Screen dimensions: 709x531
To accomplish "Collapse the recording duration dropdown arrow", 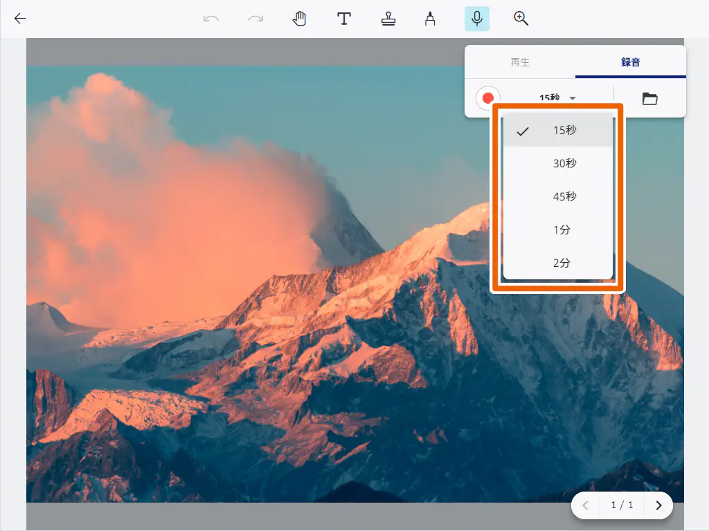I will pyautogui.click(x=573, y=98).
